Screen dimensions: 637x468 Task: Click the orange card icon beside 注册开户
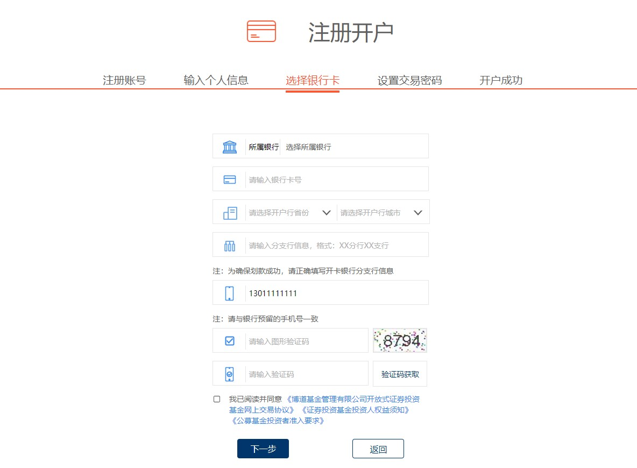261,31
